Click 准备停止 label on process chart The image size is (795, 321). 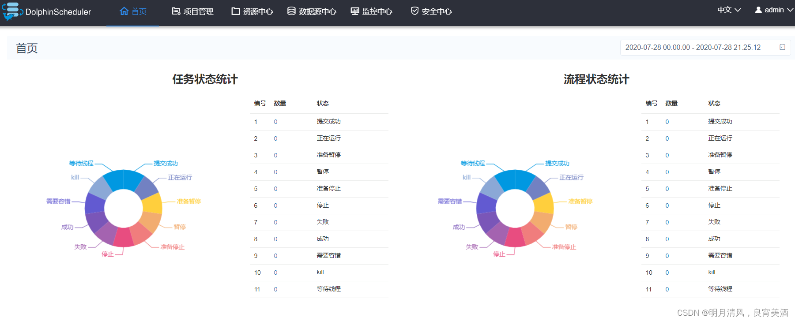point(564,247)
